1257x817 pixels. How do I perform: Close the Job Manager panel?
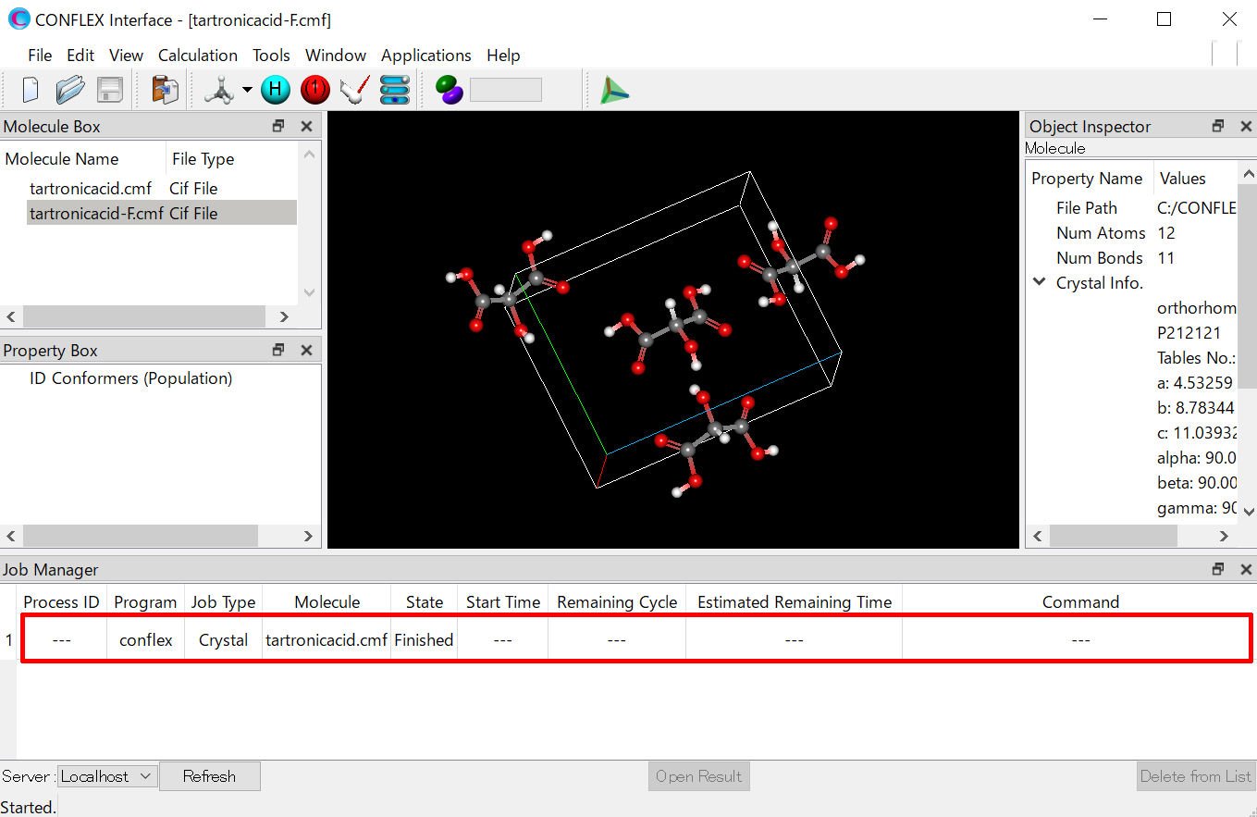tap(1246, 570)
